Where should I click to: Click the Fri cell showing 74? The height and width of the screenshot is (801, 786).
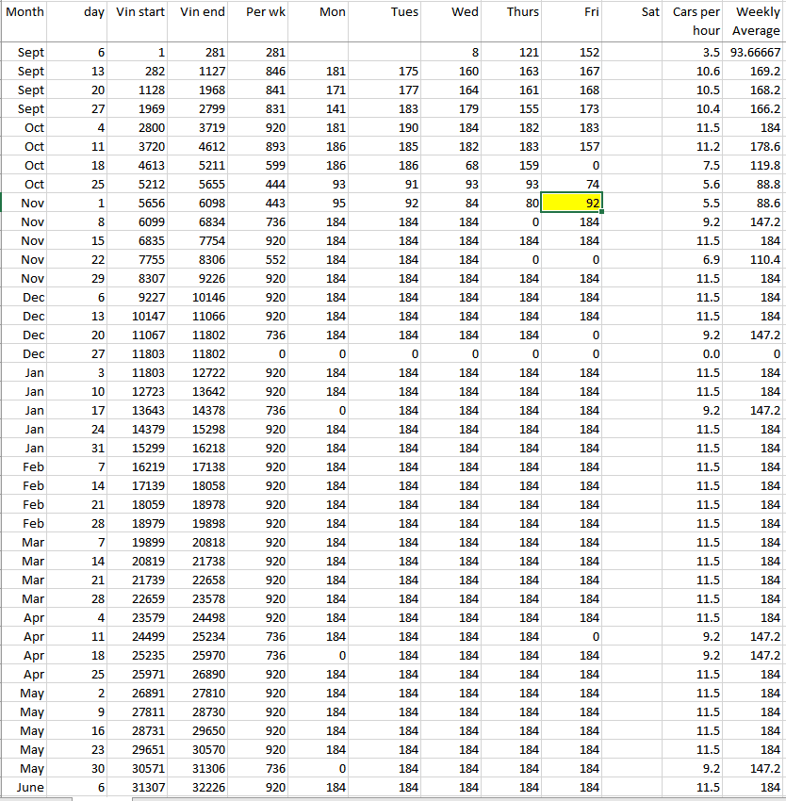(x=572, y=184)
